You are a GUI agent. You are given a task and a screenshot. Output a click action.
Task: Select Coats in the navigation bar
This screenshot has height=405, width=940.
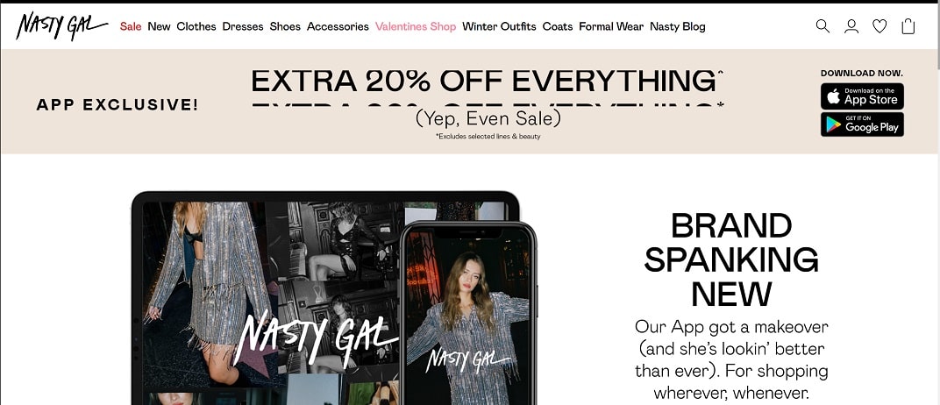click(x=558, y=26)
